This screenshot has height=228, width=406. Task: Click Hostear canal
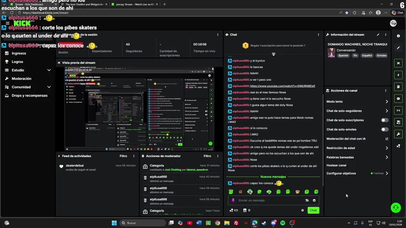pos(336,165)
